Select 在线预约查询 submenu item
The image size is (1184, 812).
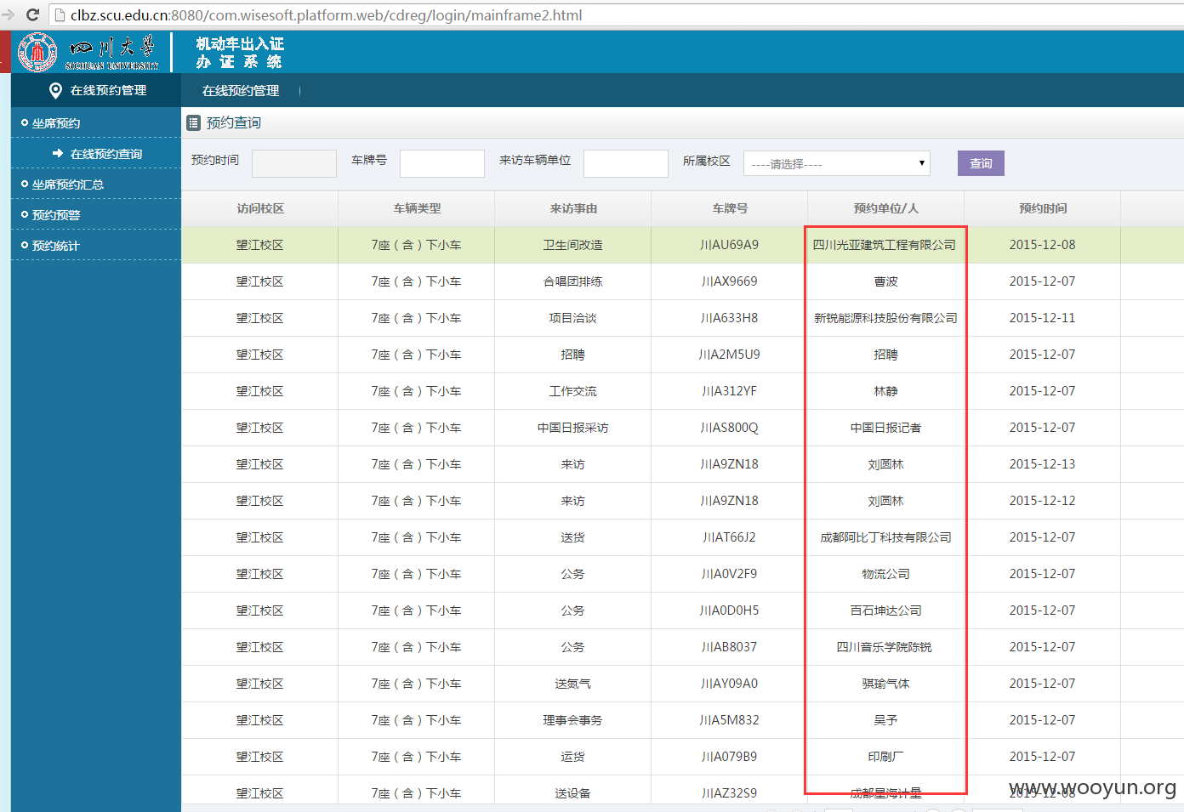(106, 154)
